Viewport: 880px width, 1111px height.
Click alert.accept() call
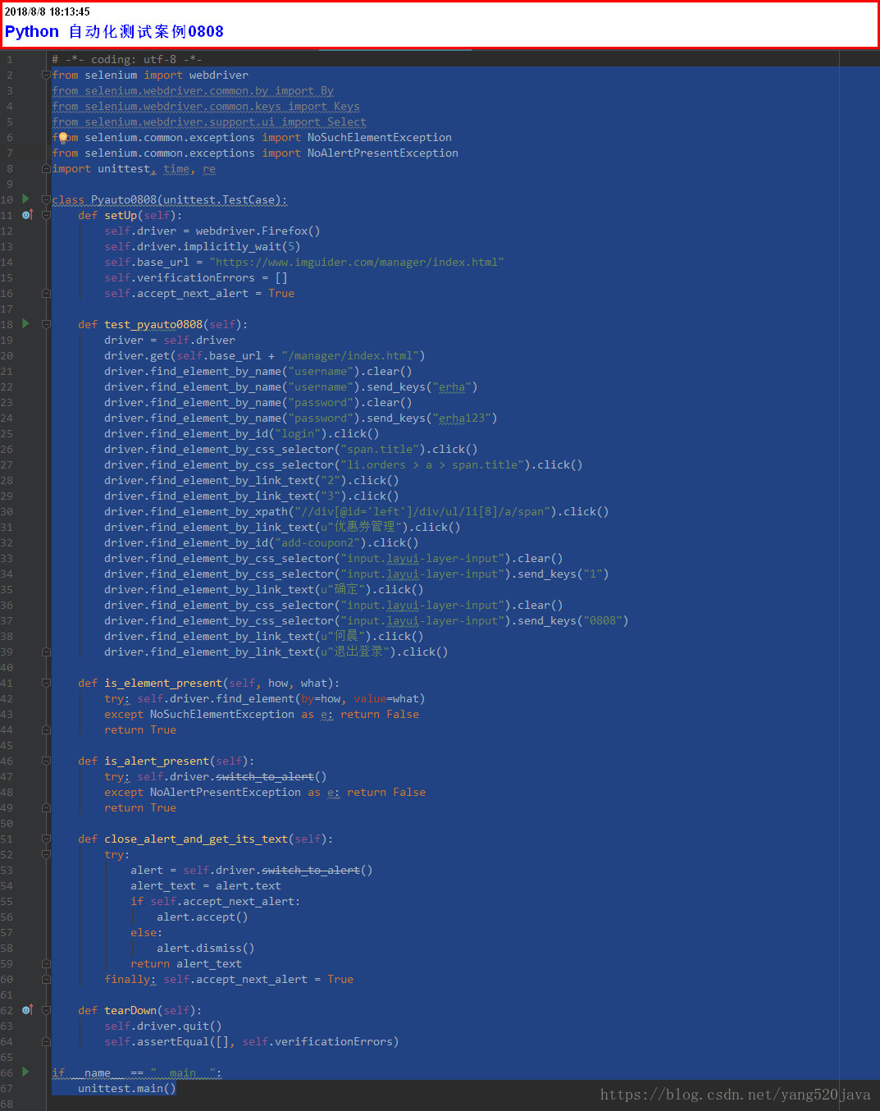[x=202, y=917]
